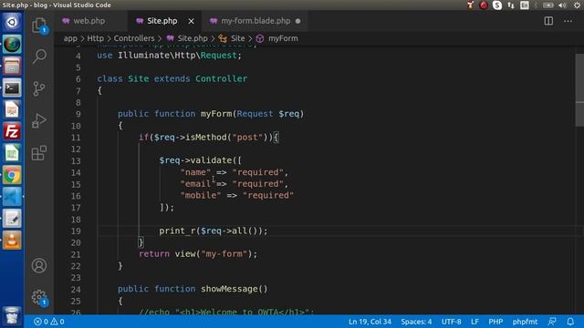This screenshot has height=328, width=584.
Task: Click line number 19 in the gutter
Action: 76,231
